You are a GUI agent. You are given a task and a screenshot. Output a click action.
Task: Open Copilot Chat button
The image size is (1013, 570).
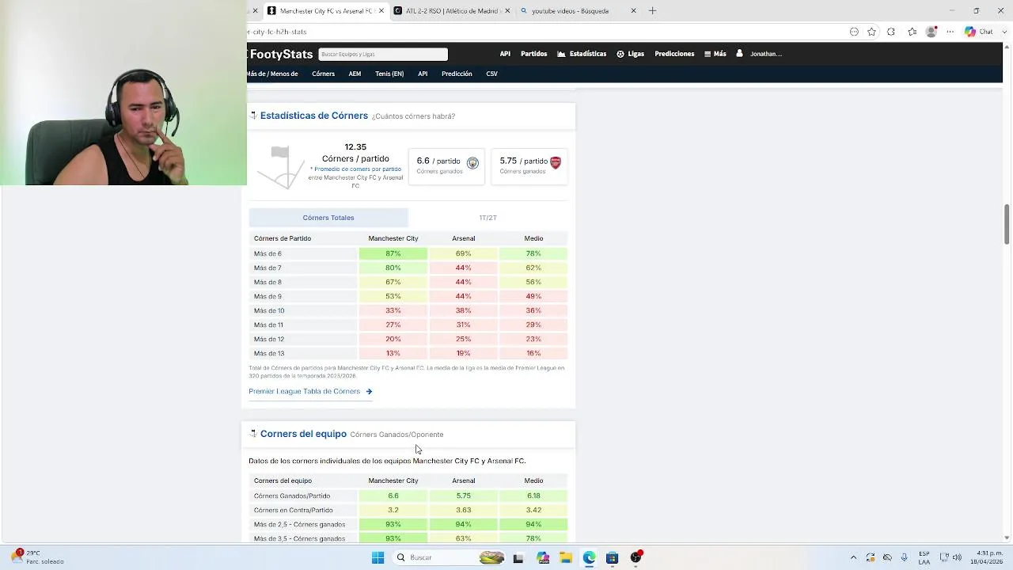979,32
